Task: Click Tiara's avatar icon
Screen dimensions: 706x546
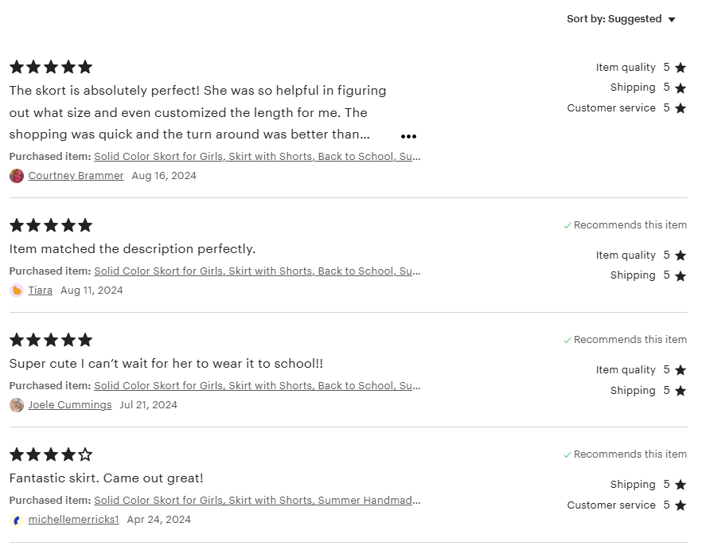Action: coord(17,291)
